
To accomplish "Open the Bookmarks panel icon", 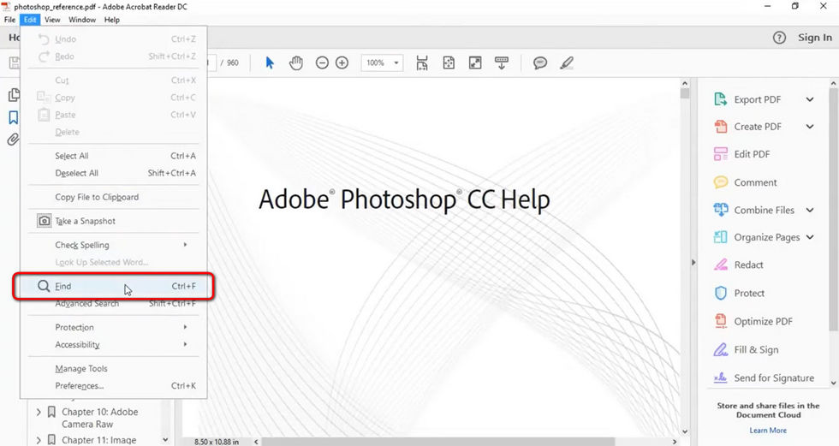I will tap(14, 117).
